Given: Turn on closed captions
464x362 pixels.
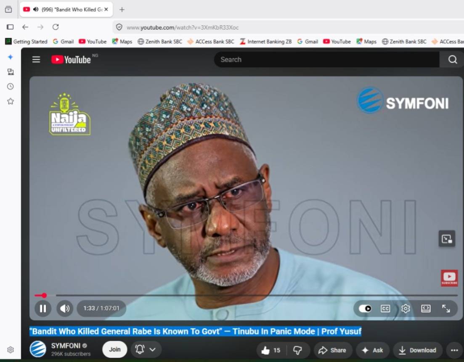Looking at the screenshot, I should (x=385, y=309).
